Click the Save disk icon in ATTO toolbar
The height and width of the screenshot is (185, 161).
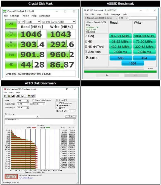pos(12,96)
